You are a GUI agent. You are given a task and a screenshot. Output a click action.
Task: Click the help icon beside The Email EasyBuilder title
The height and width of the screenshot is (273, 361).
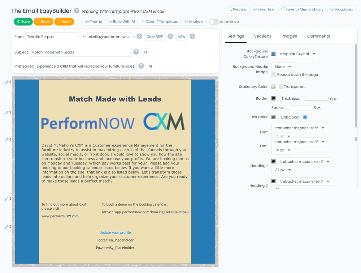point(77,11)
